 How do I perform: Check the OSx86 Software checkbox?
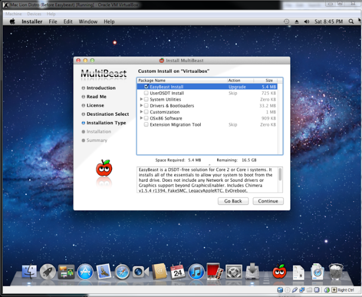click(x=146, y=118)
